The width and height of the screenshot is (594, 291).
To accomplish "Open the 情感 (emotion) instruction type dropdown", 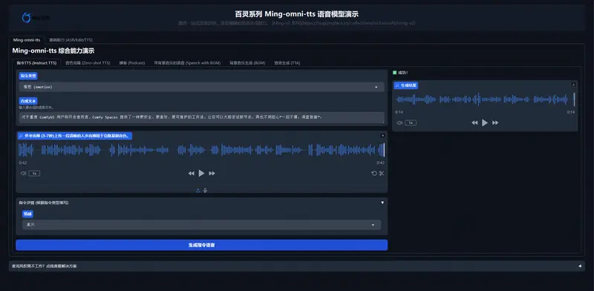I will pyautogui.click(x=201, y=87).
